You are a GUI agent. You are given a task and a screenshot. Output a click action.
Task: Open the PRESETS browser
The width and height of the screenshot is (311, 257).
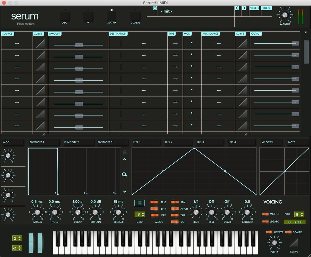point(254,8)
